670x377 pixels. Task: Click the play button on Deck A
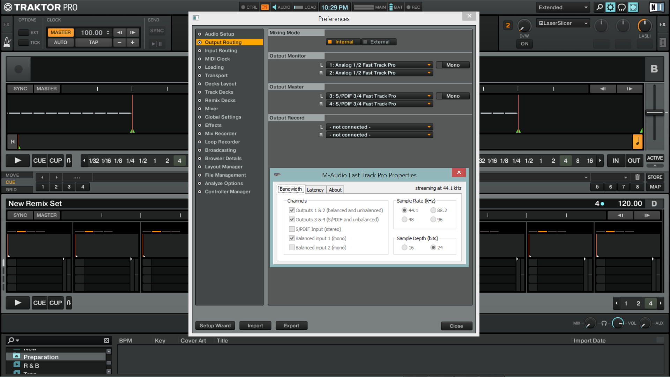pyautogui.click(x=17, y=160)
